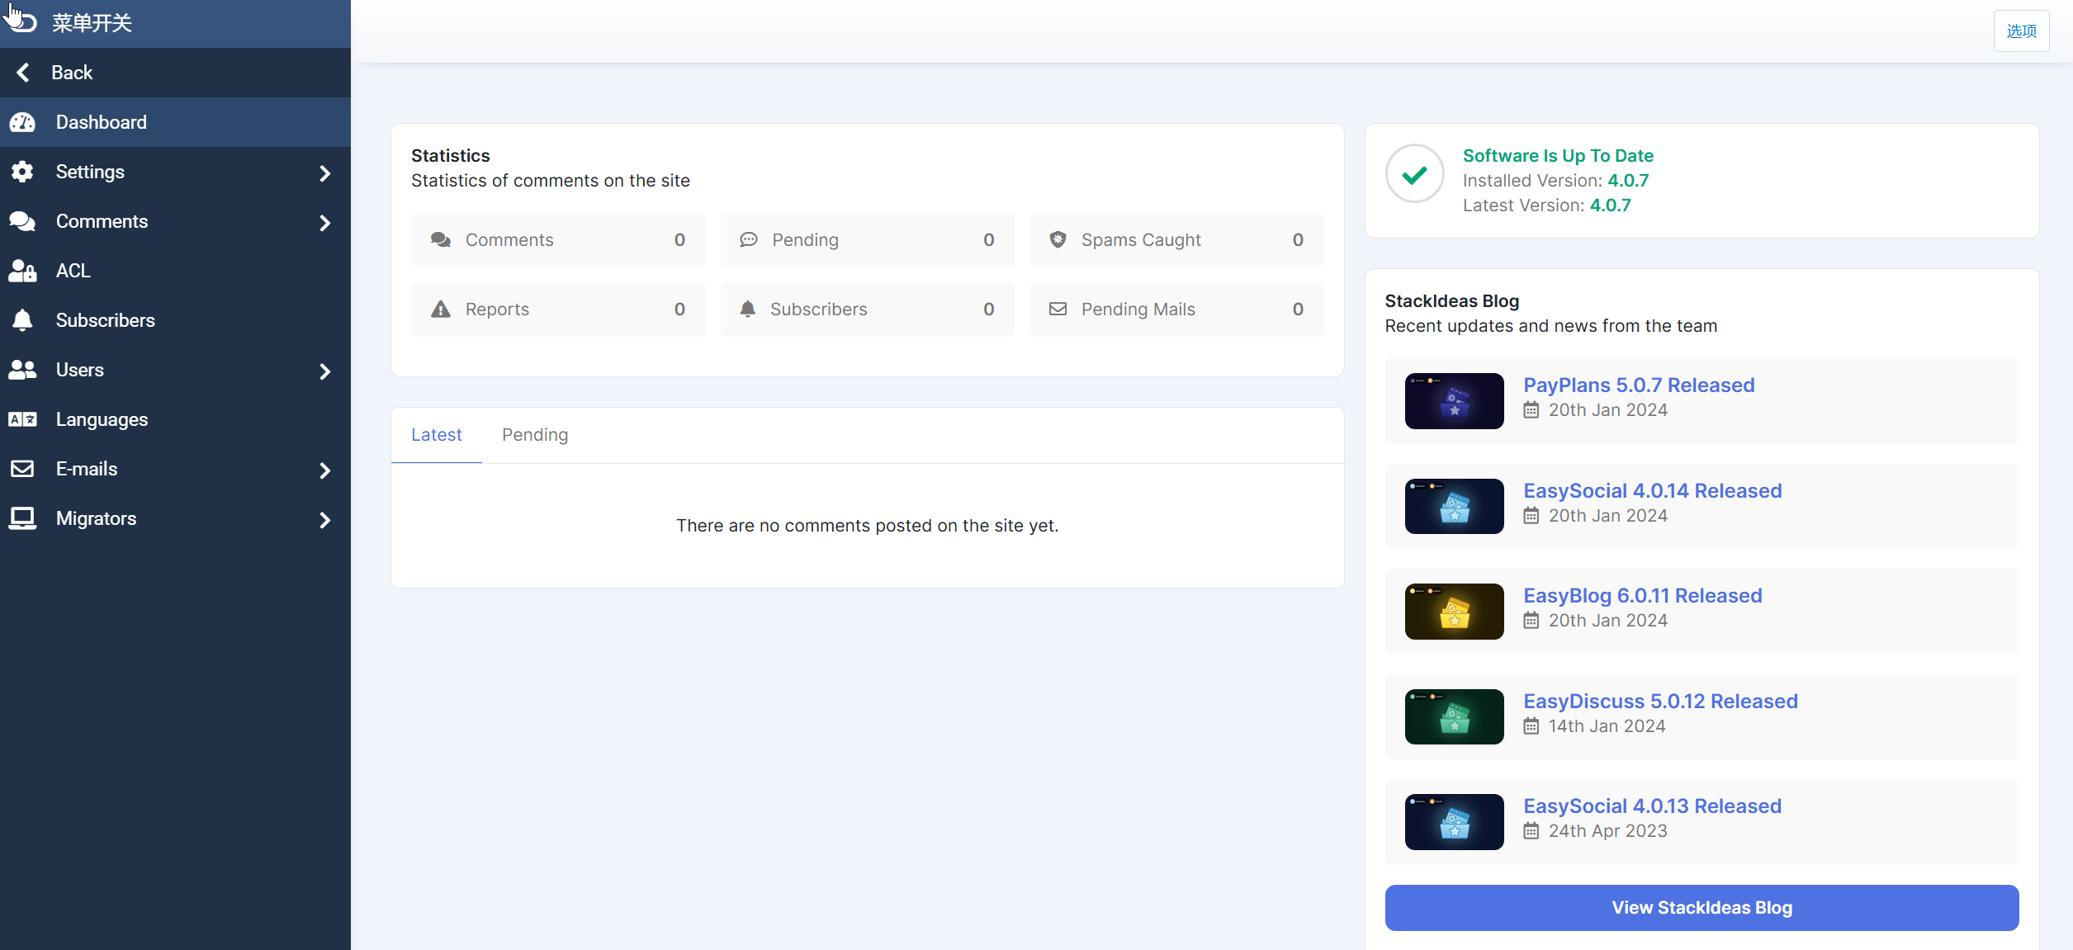Click the EasyBlog 6.0.11 thumbnail image

click(1454, 612)
